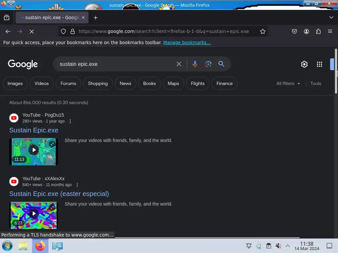Select Firefox in the taskbar
This screenshot has width=338, height=253.
click(40, 246)
